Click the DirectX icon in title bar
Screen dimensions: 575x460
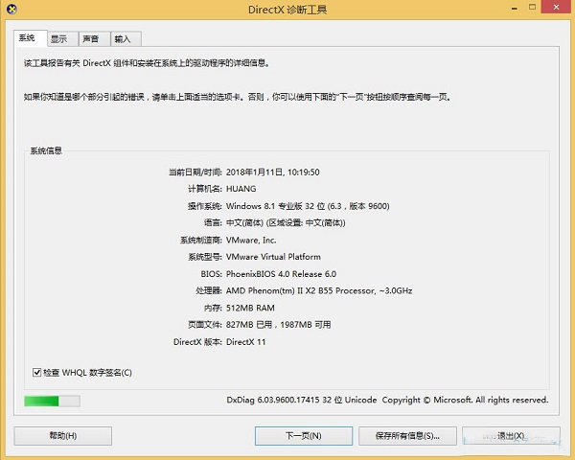(11, 9)
